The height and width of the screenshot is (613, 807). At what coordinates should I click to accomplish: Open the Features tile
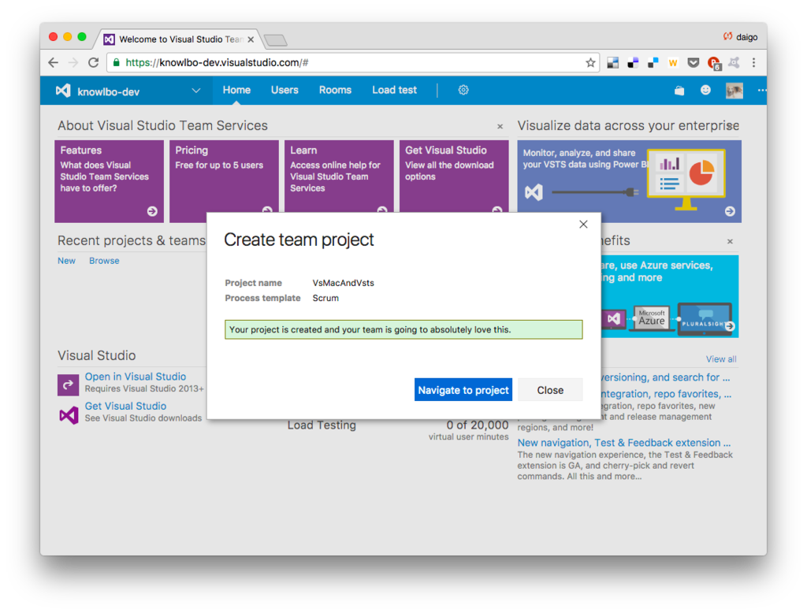(x=109, y=181)
